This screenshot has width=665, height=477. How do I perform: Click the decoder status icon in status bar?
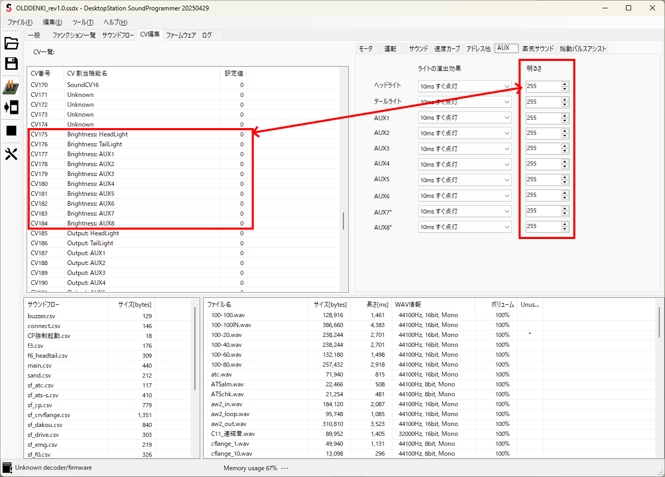click(7, 468)
